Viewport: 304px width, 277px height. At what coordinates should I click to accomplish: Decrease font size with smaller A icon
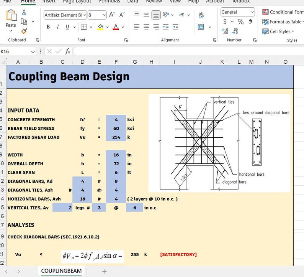tap(122, 15)
